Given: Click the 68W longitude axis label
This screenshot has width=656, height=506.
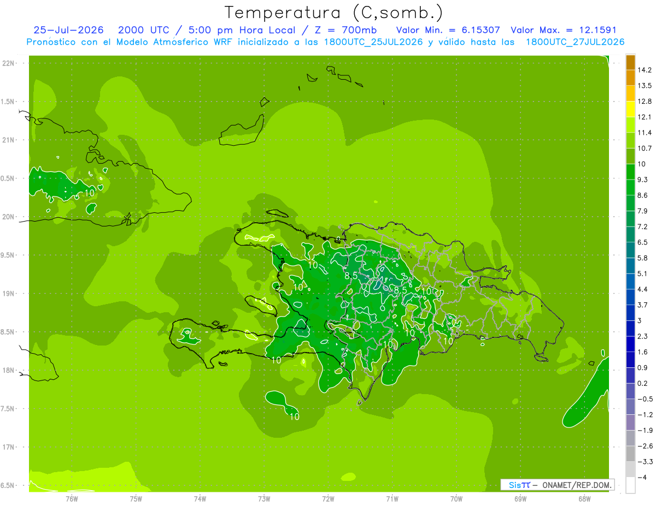Looking at the screenshot, I should coord(584,498).
